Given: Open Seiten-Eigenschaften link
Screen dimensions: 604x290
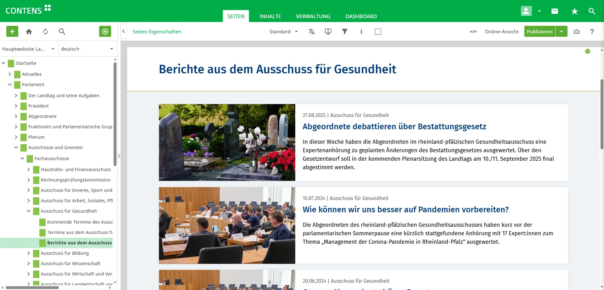Looking at the screenshot, I should click(157, 31).
